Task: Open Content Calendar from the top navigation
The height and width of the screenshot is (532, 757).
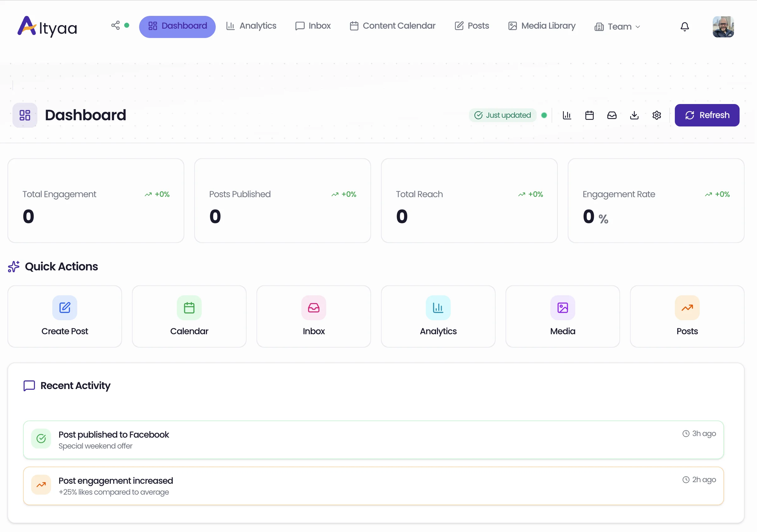Action: (392, 26)
